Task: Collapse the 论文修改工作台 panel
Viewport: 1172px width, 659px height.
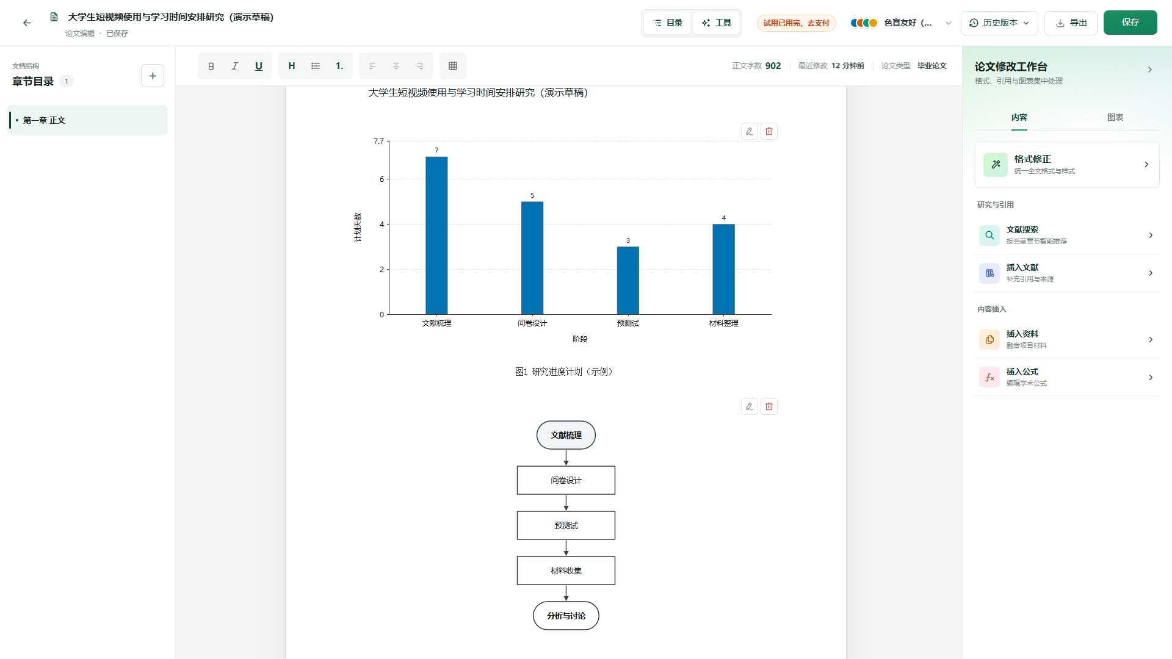Action: point(1150,70)
